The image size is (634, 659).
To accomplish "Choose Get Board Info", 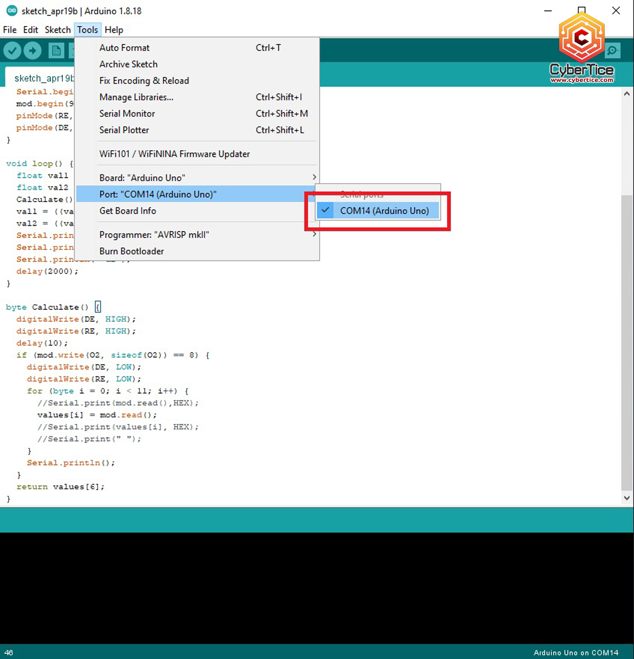I will 128,211.
